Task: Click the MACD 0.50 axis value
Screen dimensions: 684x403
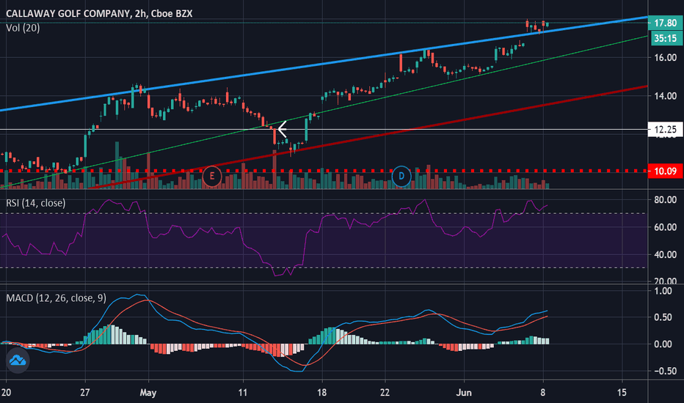Action: [663, 317]
